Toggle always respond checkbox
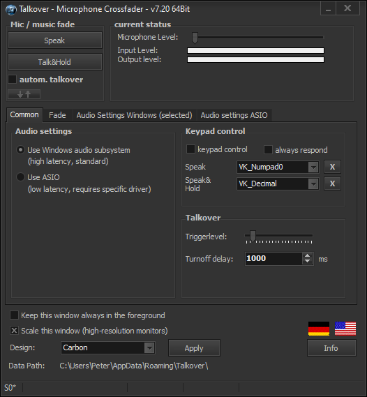Screen dimensions: 367x397 (268, 149)
